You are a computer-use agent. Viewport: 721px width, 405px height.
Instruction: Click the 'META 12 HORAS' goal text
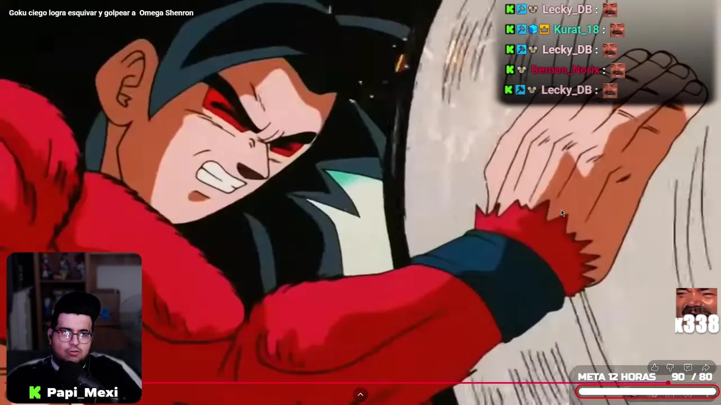(x=616, y=377)
